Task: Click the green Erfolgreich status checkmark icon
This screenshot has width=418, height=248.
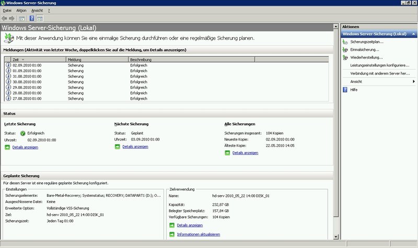Action: 23,133
